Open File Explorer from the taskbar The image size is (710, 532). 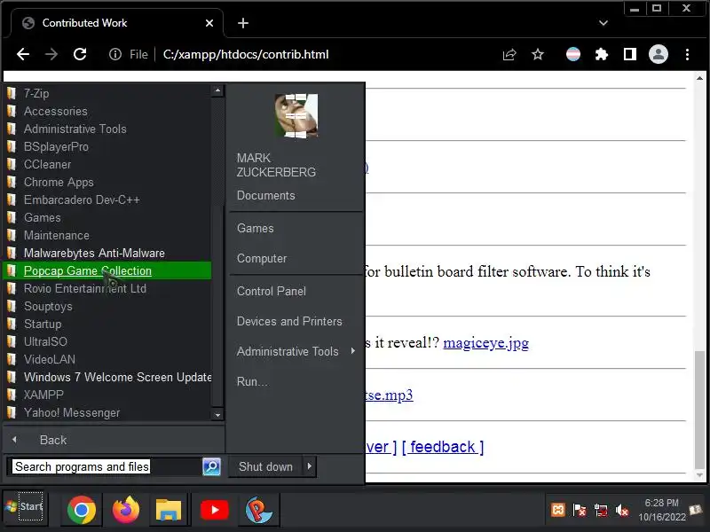coord(169,510)
